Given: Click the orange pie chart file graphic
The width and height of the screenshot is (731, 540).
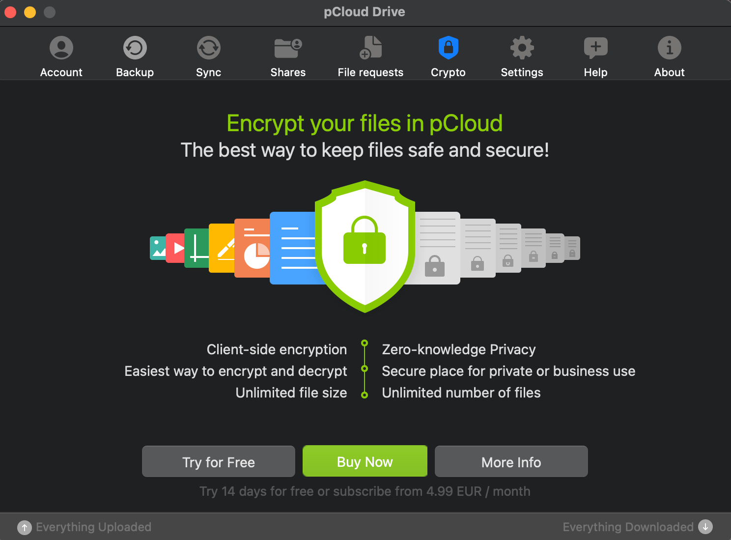Looking at the screenshot, I should pyautogui.click(x=252, y=248).
